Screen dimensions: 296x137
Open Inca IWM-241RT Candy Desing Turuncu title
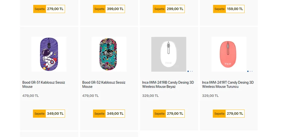pos(228,84)
